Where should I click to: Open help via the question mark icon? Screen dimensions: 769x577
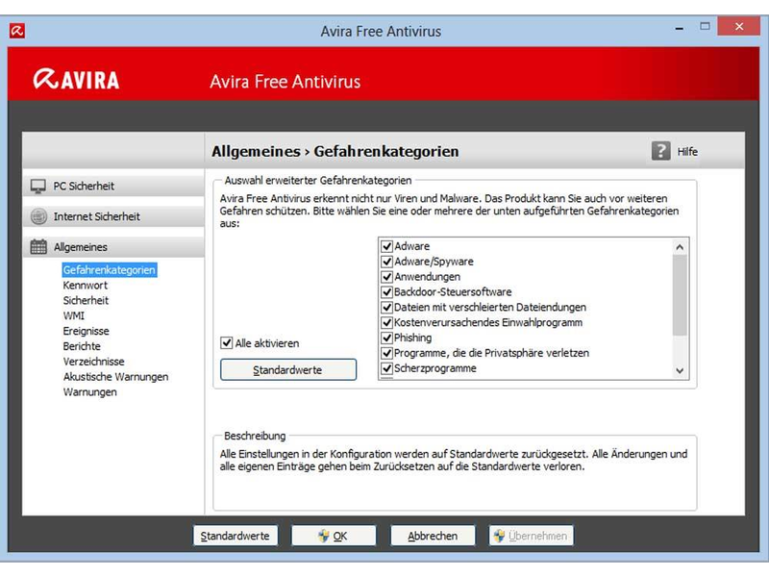660,151
